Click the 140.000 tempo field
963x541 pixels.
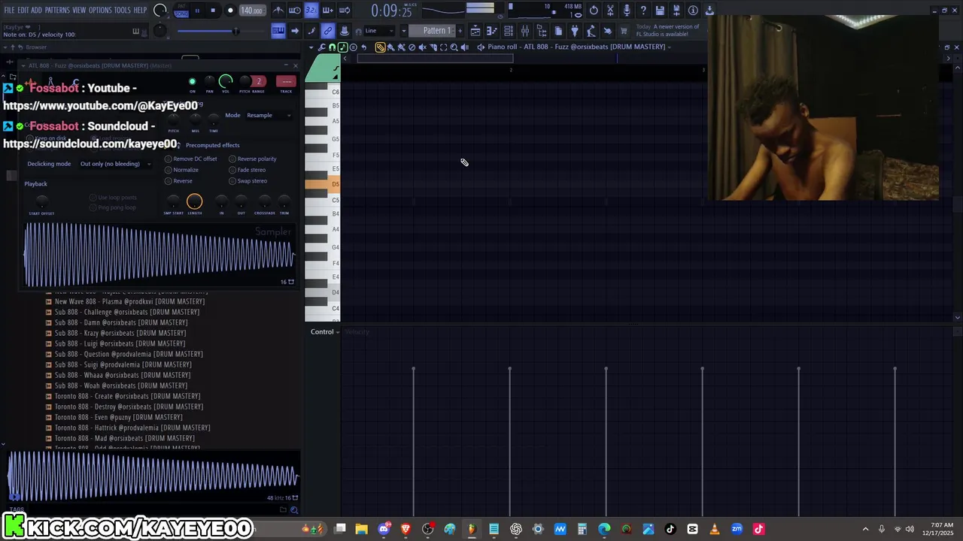(251, 11)
